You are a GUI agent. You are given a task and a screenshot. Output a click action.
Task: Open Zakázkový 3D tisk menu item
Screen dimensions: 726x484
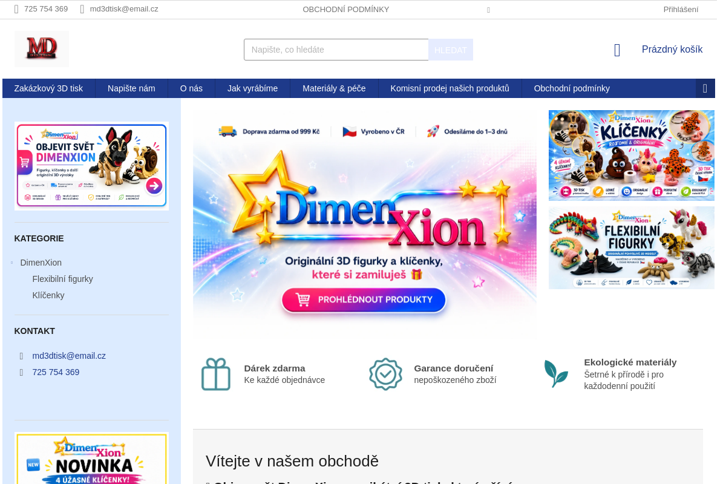tap(49, 88)
